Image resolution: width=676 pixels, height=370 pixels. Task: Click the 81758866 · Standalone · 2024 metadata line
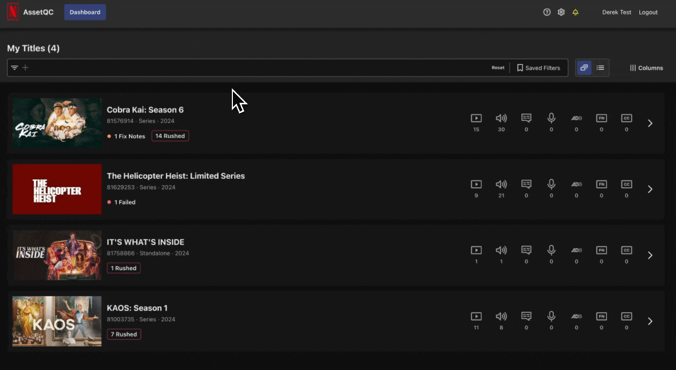pyautogui.click(x=148, y=253)
